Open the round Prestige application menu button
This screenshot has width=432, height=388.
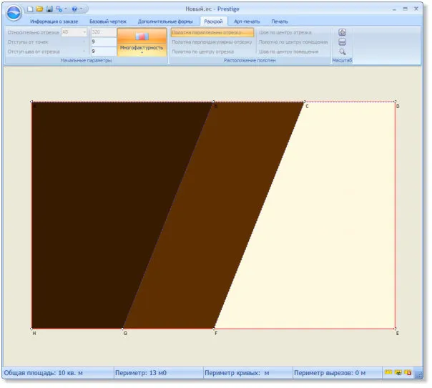pos(14,13)
